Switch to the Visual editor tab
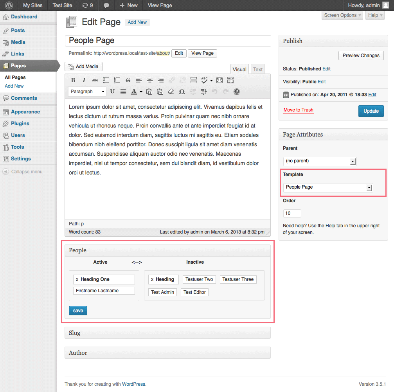This screenshot has width=394, height=392. point(239,69)
